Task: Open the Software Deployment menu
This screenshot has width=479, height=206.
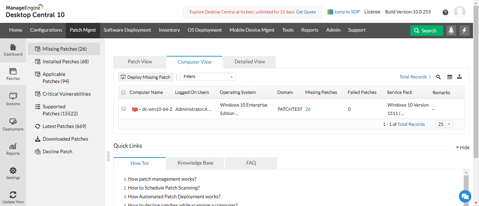Action: 127,30
